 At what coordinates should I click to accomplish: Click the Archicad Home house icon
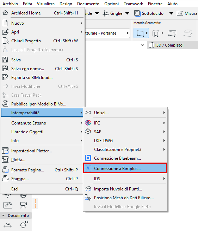[5, 13]
